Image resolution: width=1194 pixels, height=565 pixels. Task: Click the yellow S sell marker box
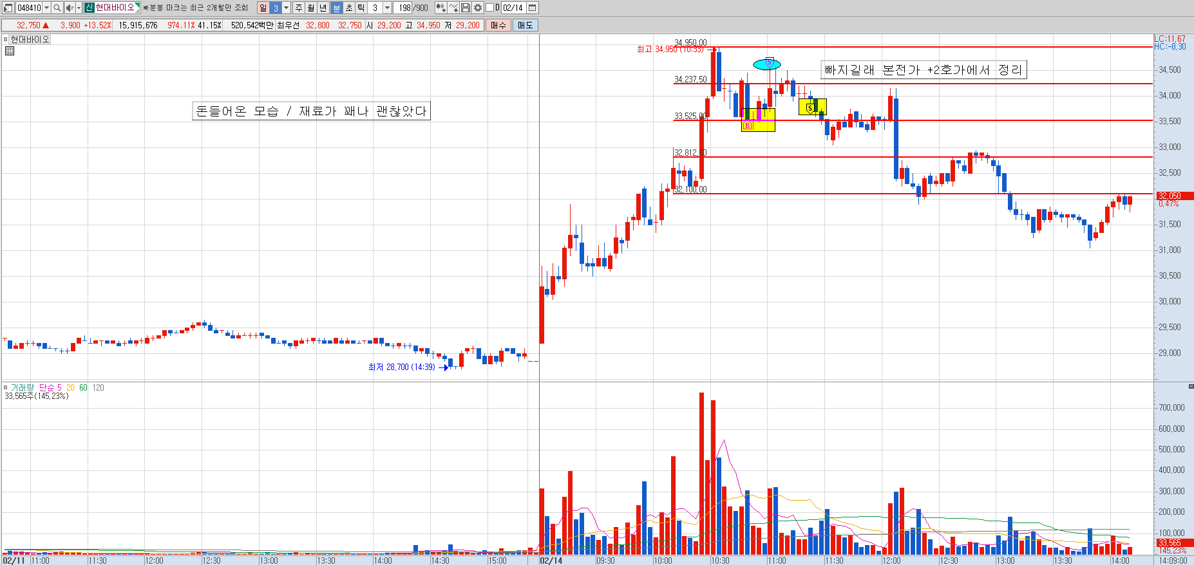[812, 107]
